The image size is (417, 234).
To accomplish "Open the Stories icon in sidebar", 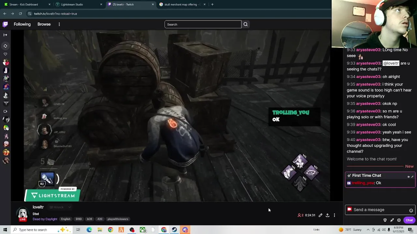I will click(x=5, y=46).
